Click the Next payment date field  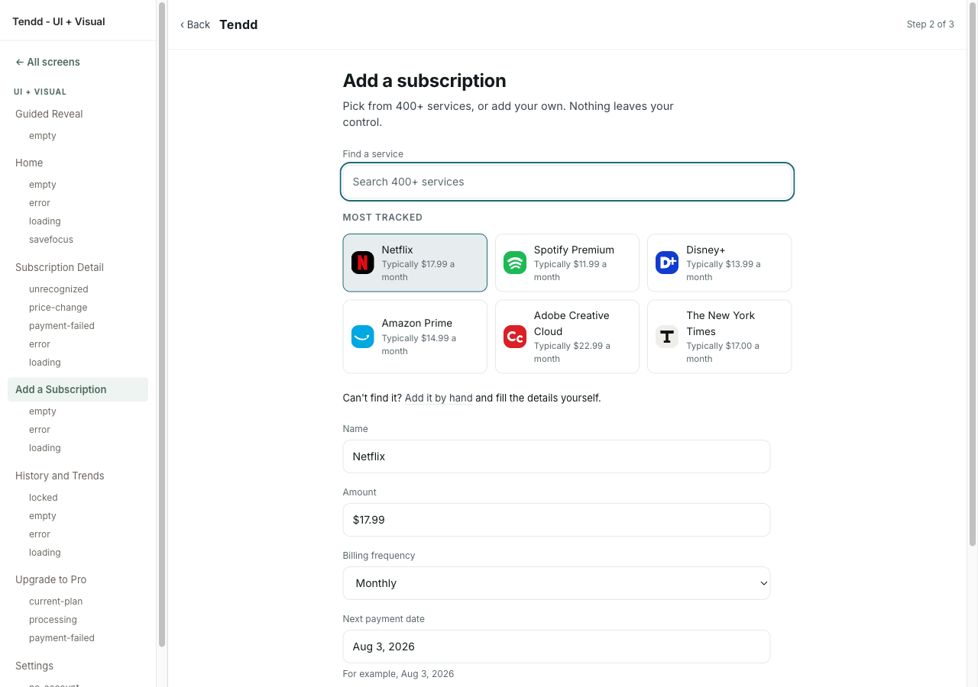click(556, 647)
